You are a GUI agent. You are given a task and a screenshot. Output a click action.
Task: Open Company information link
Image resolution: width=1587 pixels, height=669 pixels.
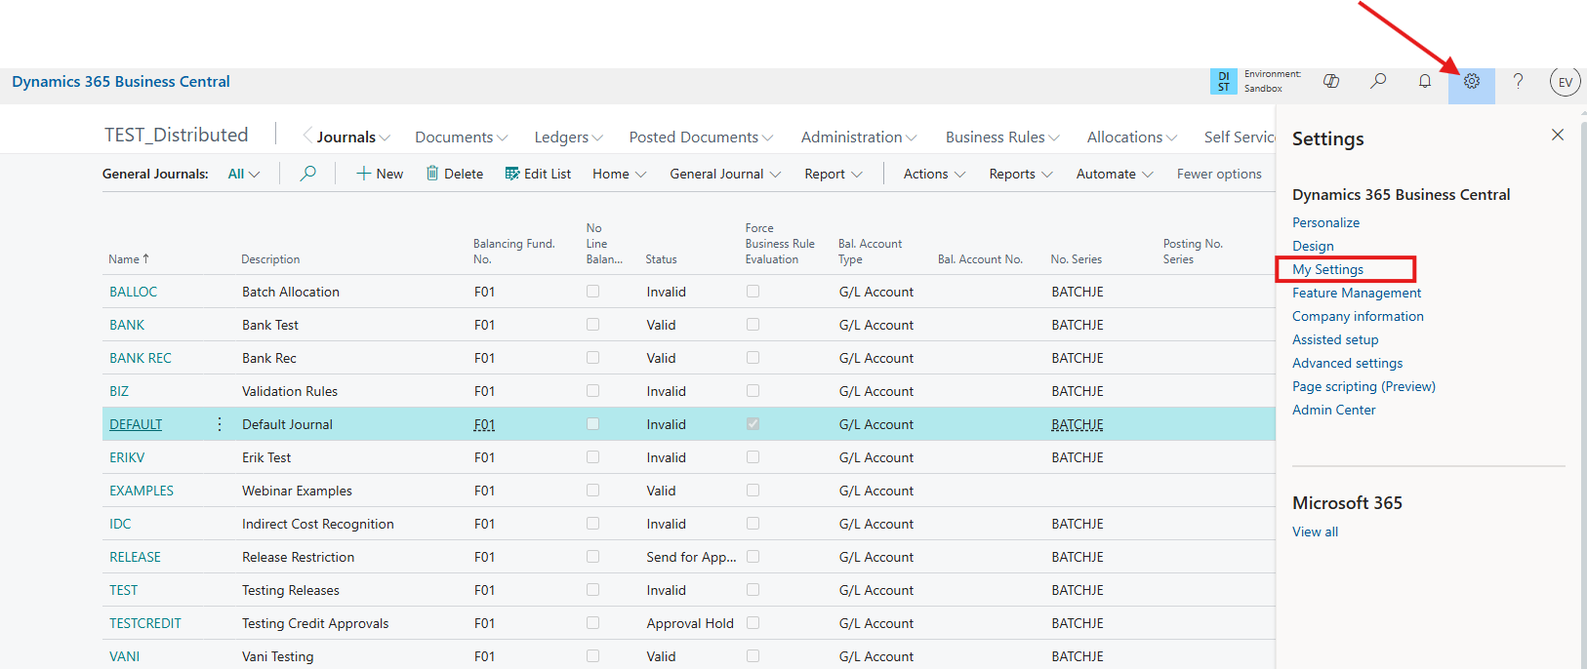1358,316
